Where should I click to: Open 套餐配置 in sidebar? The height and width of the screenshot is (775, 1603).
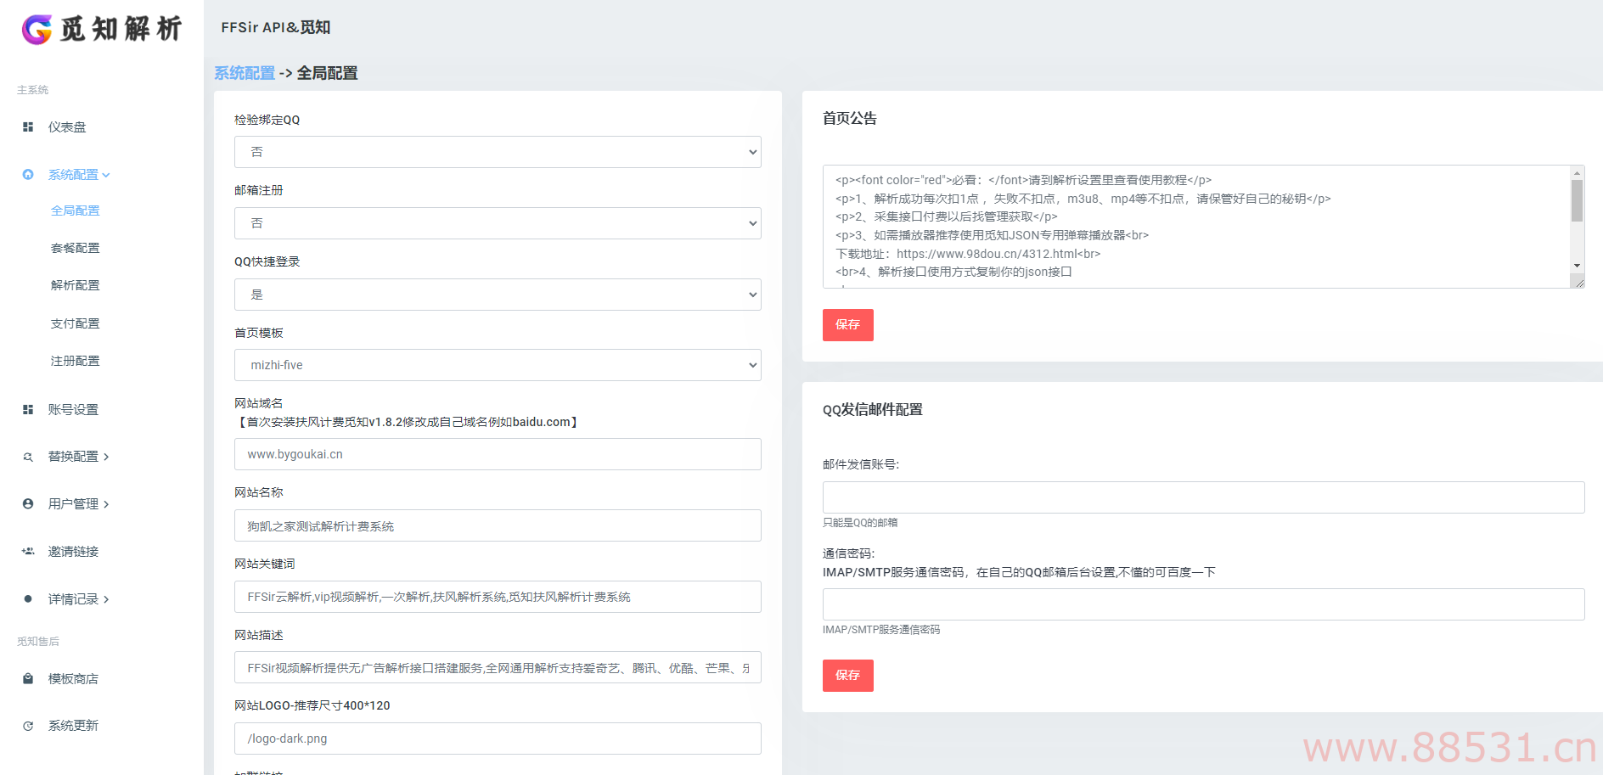(x=76, y=248)
